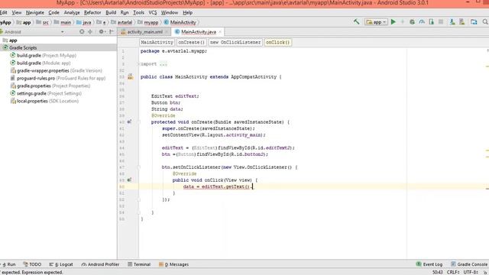Click the onClick() structure breadcrumb
Viewport: 489px width, 275px height.
[278, 42]
